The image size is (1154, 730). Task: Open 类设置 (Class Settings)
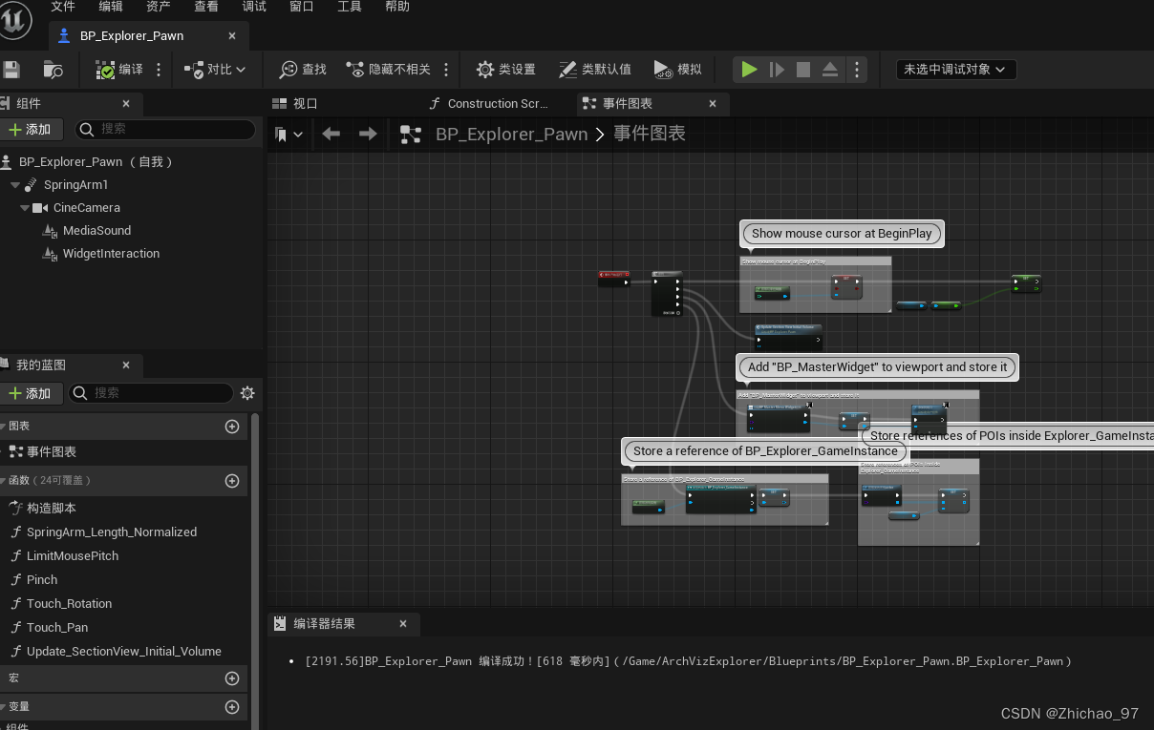coord(505,69)
